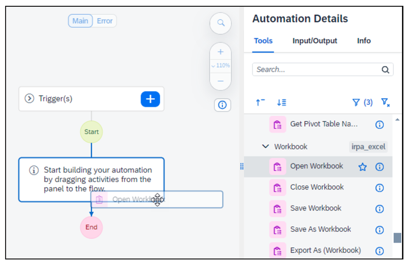Select the Close Workbook activity icon
Viewport: 408px width, 264px height.
[278, 187]
